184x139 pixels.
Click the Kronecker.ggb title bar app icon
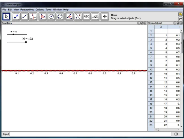tap(3, 5)
